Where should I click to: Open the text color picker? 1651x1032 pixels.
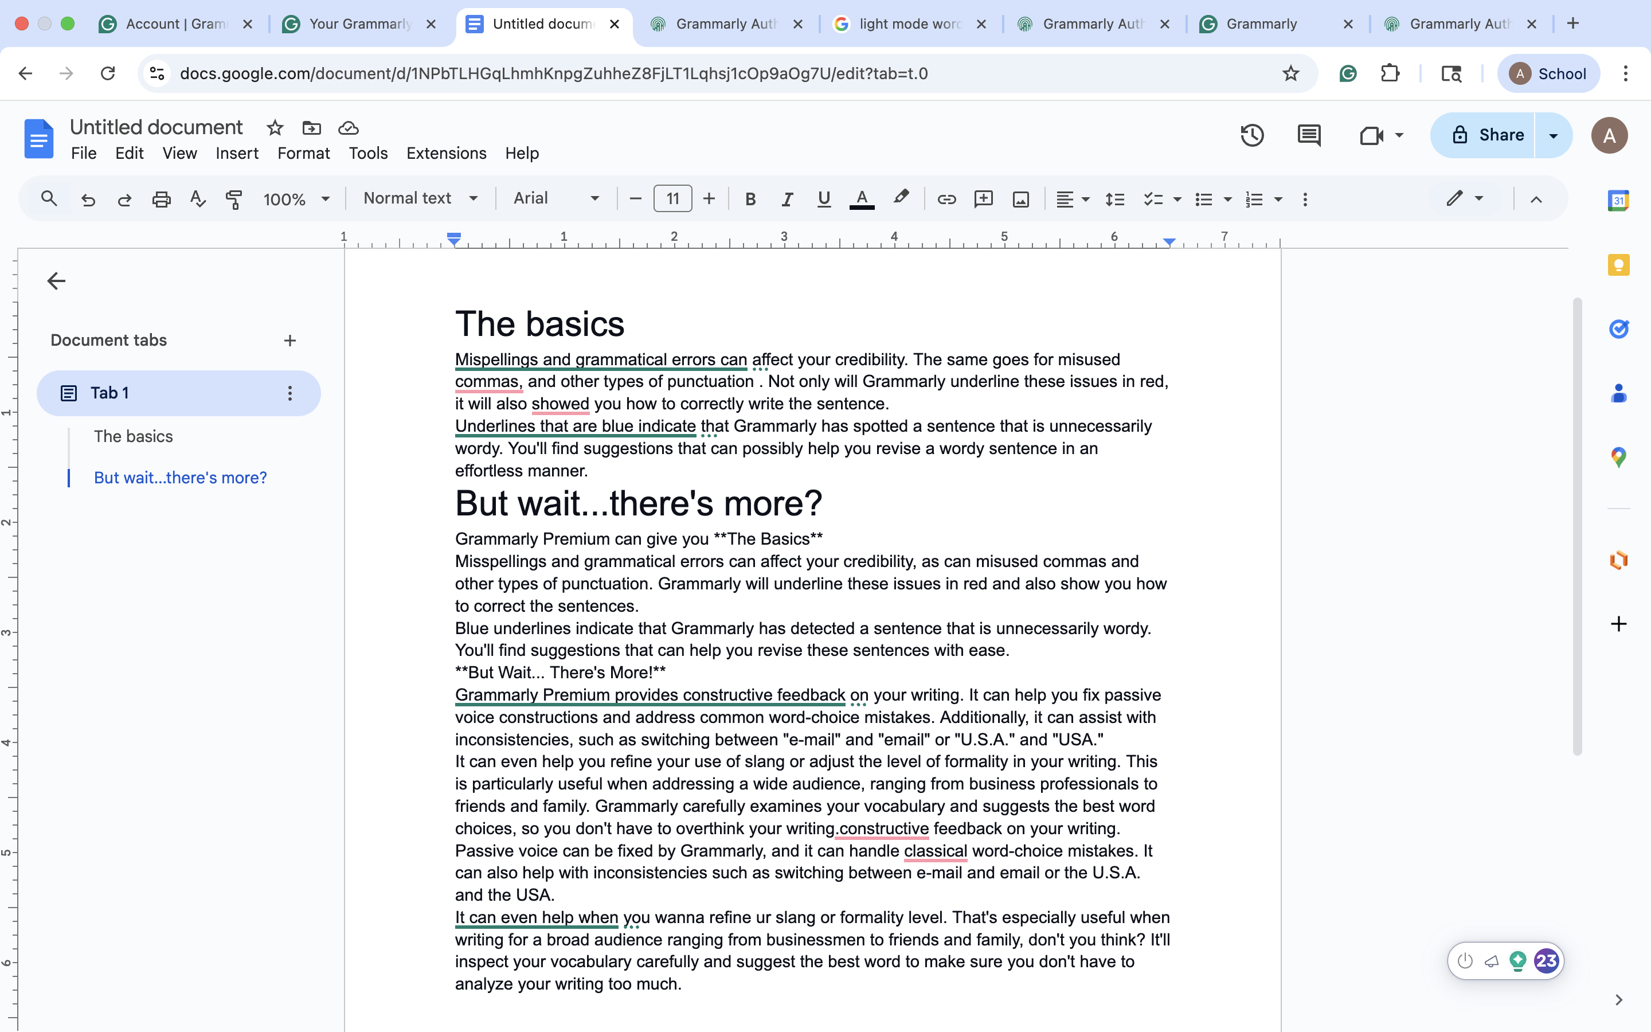click(861, 198)
